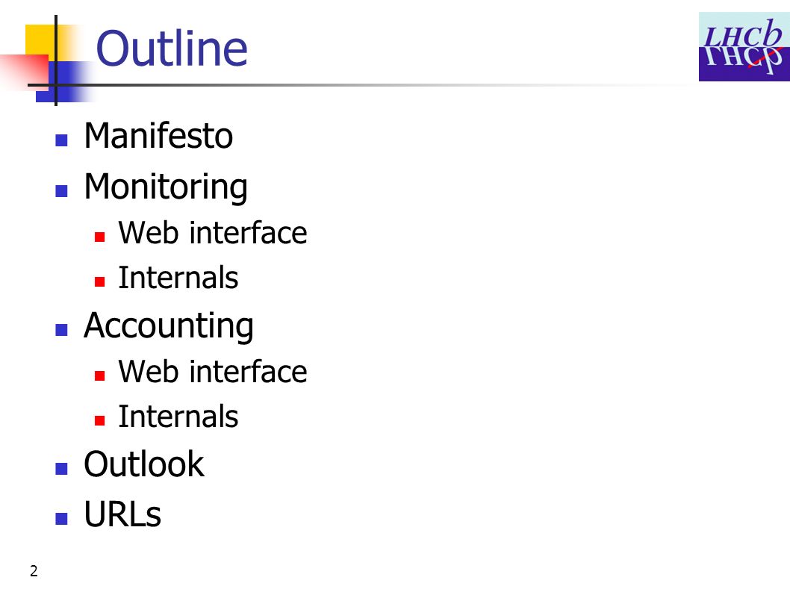Select the Accounting heading text
790x592 pixels.
168,326
